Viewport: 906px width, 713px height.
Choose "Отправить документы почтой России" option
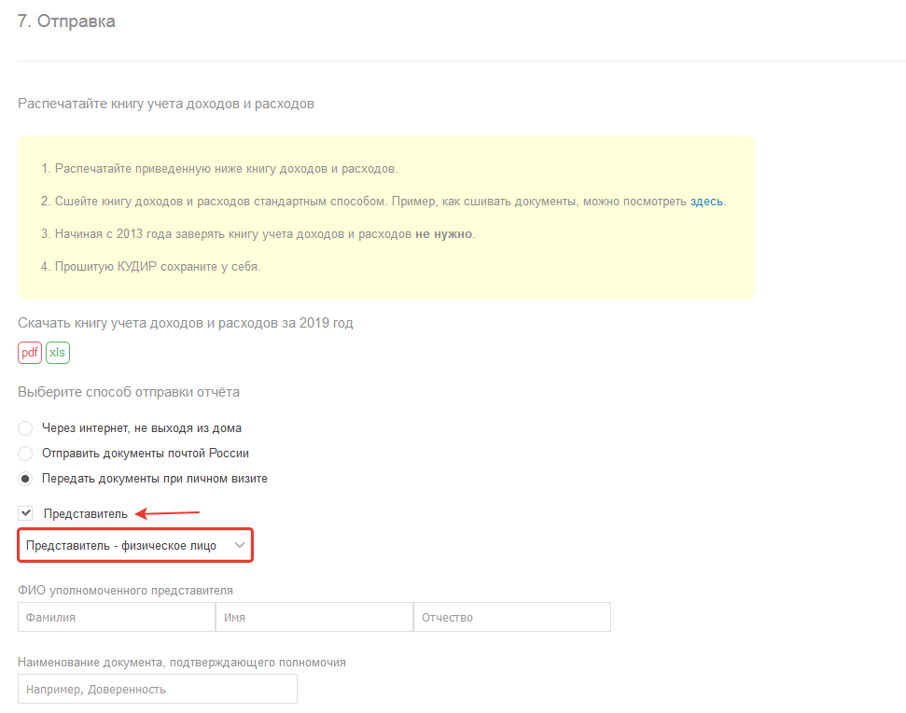click(26, 454)
